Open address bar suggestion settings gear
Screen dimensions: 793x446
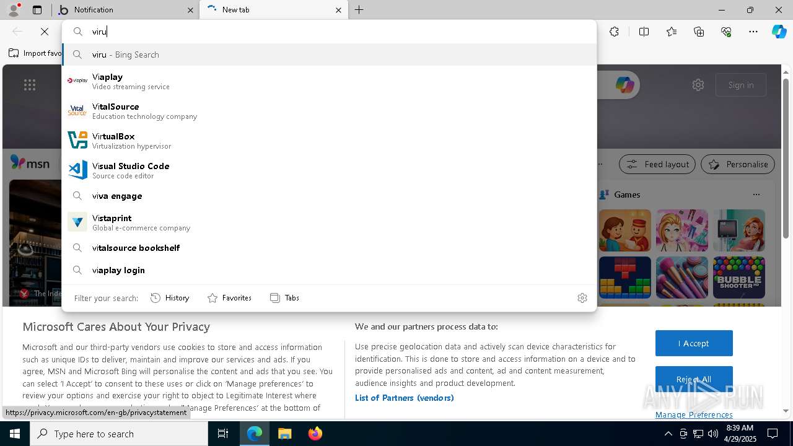pyautogui.click(x=582, y=298)
